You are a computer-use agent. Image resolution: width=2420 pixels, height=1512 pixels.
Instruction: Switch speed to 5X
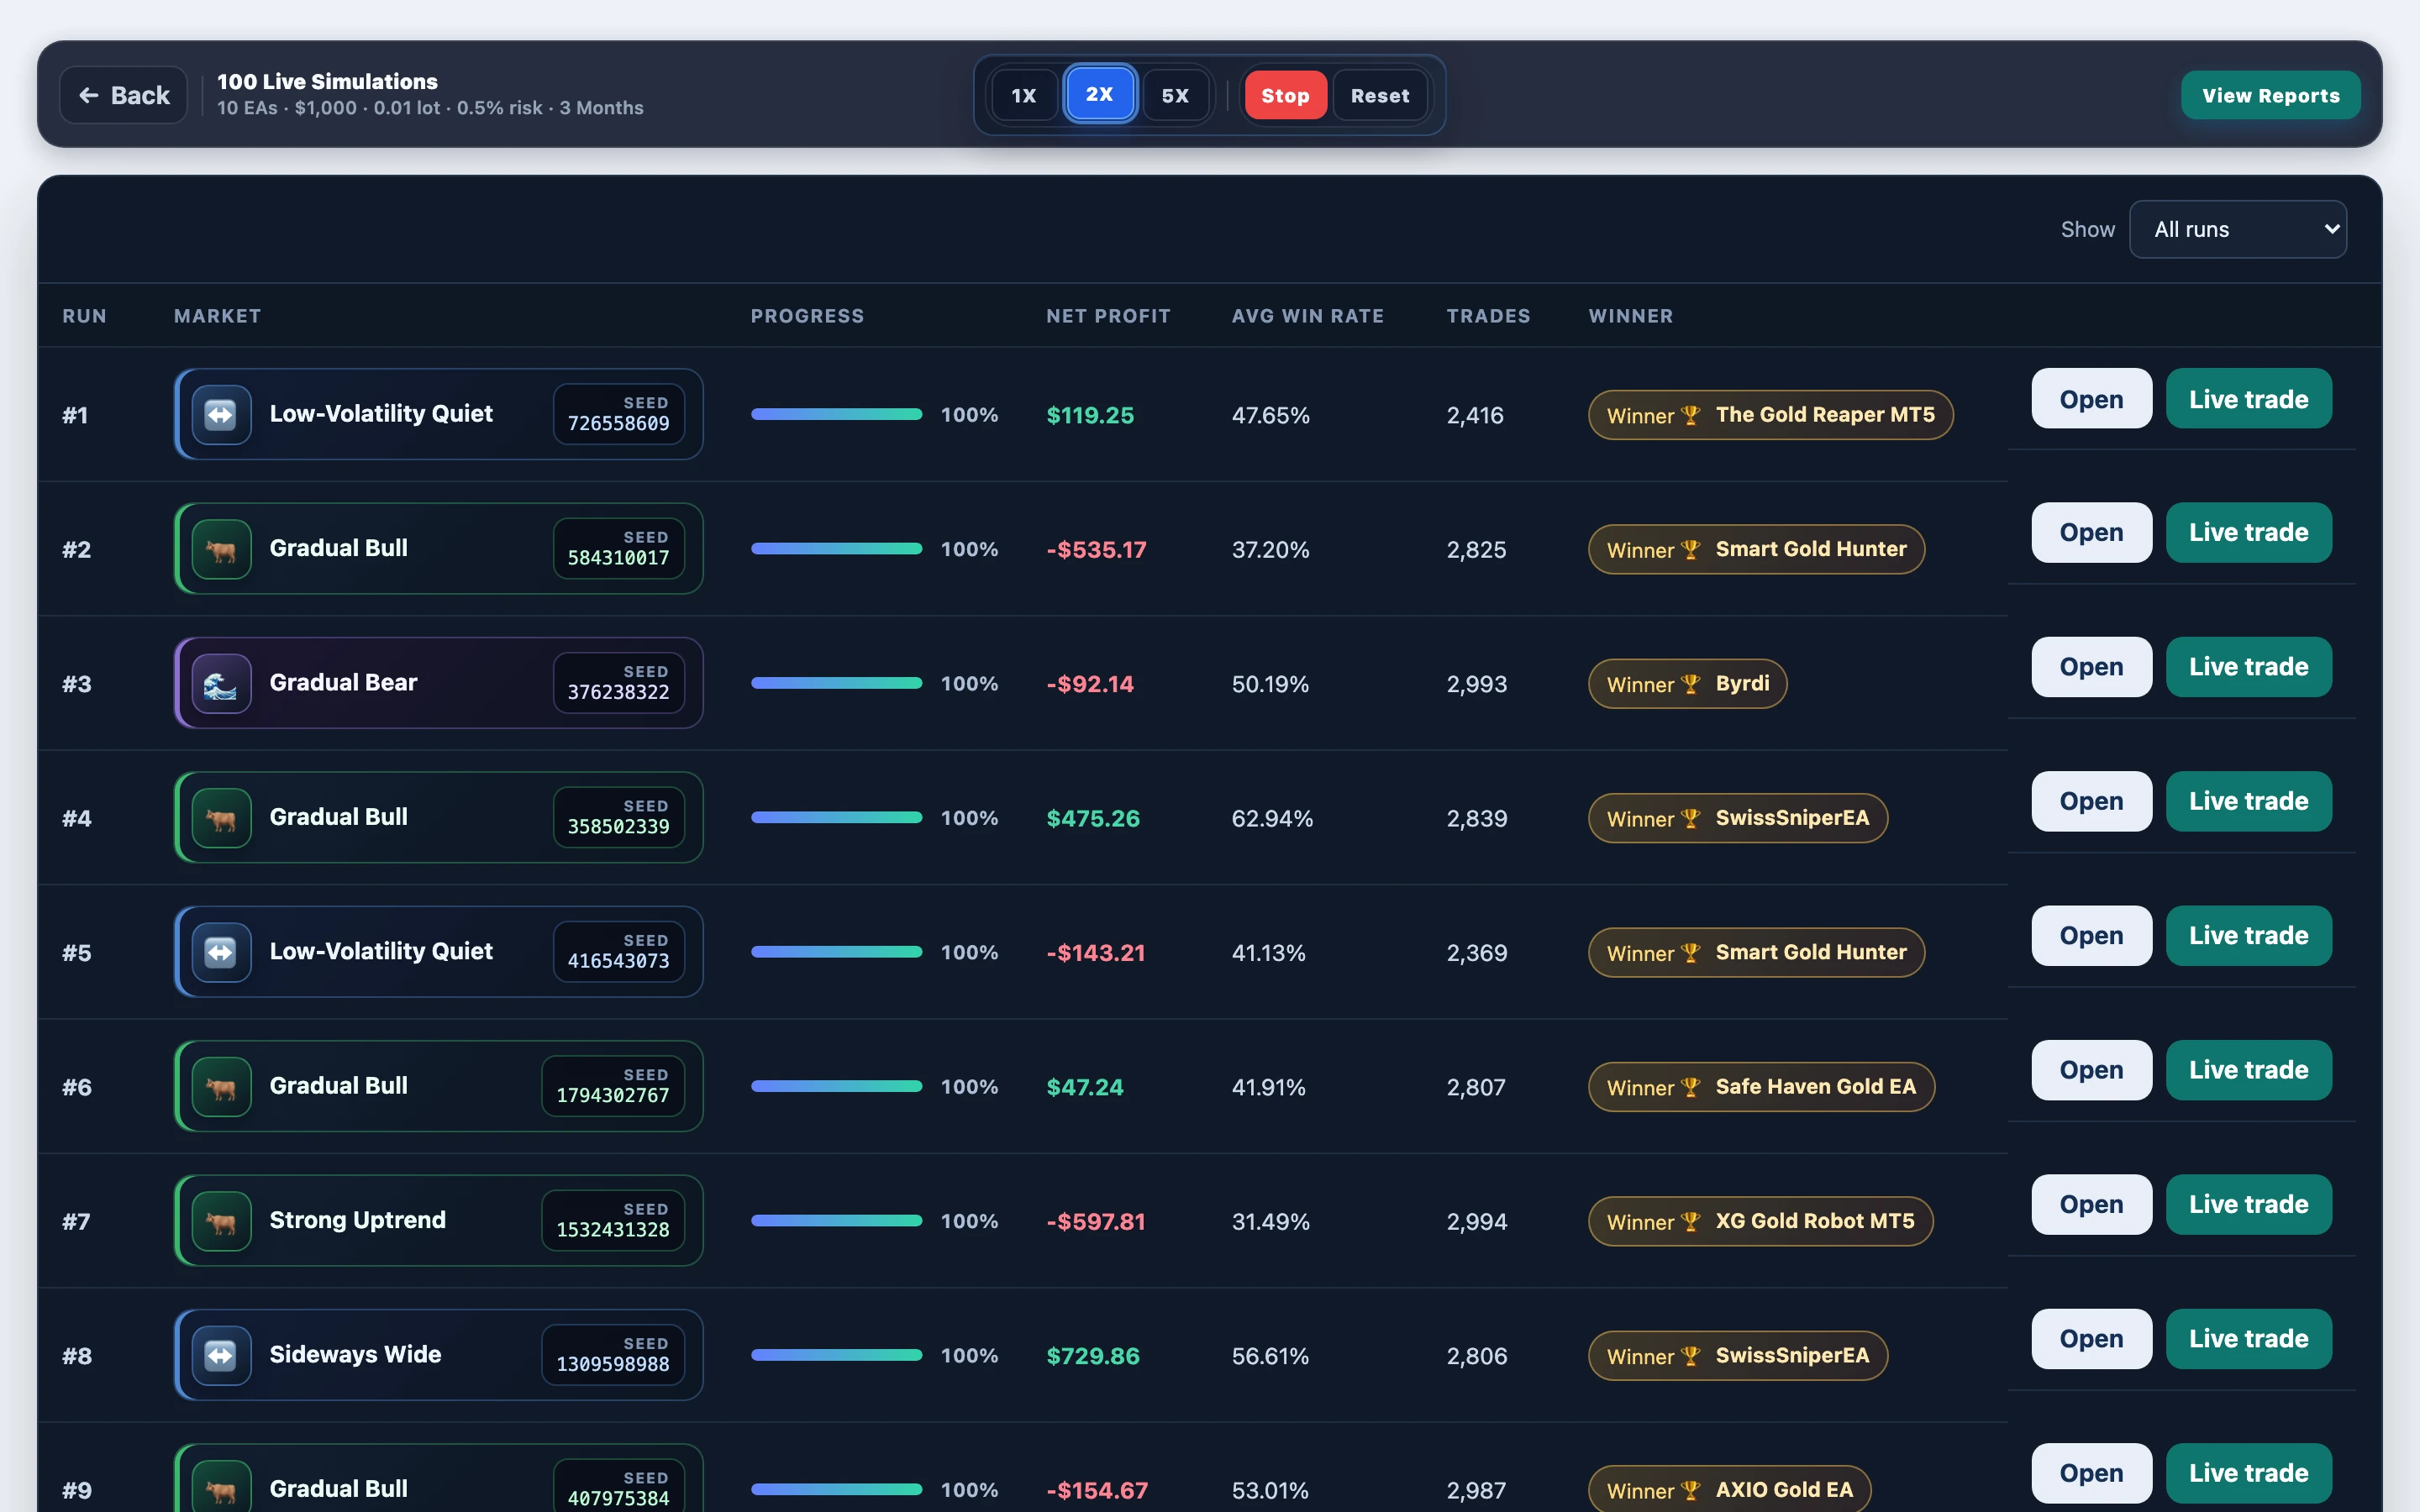[1175, 95]
